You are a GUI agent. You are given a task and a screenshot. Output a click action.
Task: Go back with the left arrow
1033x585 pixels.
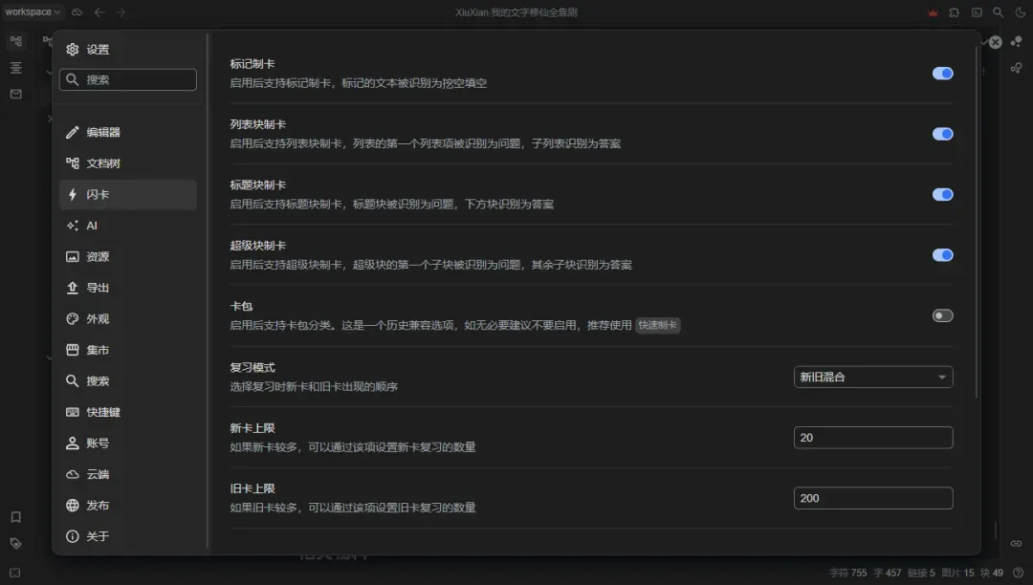coord(99,11)
